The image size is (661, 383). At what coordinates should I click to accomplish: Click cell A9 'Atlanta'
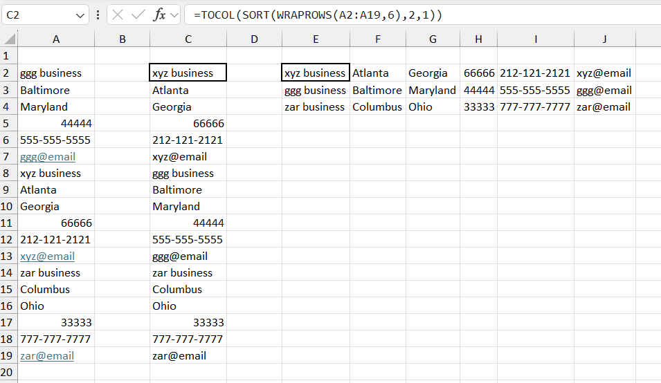[x=56, y=190]
